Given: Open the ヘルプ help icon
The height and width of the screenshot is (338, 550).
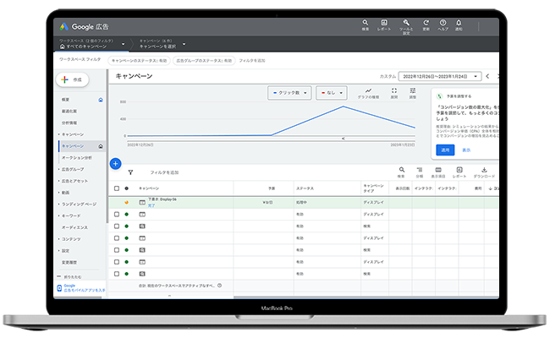Looking at the screenshot, I should pos(444,23).
